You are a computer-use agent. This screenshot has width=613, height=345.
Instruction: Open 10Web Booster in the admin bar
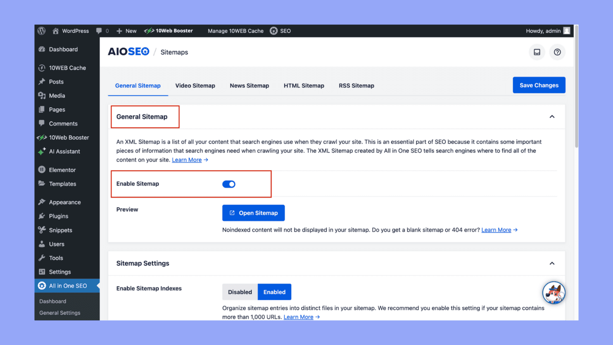169,31
